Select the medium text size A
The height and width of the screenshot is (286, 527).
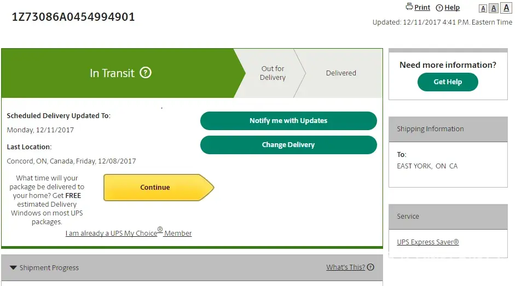click(494, 8)
